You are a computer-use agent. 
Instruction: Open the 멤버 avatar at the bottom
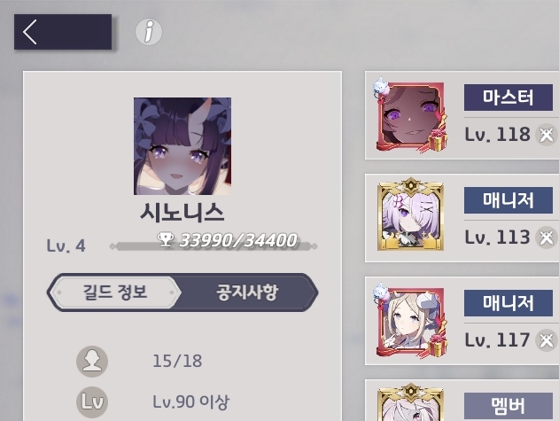(x=410, y=402)
